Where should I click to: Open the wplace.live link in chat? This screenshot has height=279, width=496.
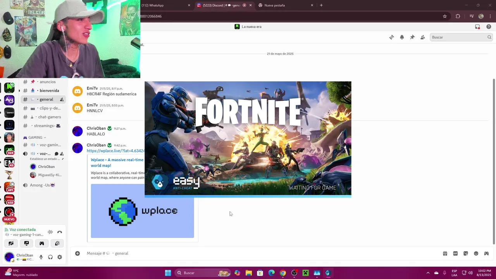coord(115,151)
